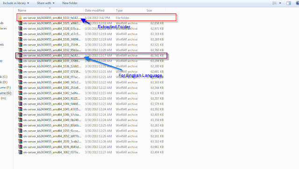Select the (H:) drive in navigation pane
The width and height of the screenshot is (299, 169).
[3, 98]
